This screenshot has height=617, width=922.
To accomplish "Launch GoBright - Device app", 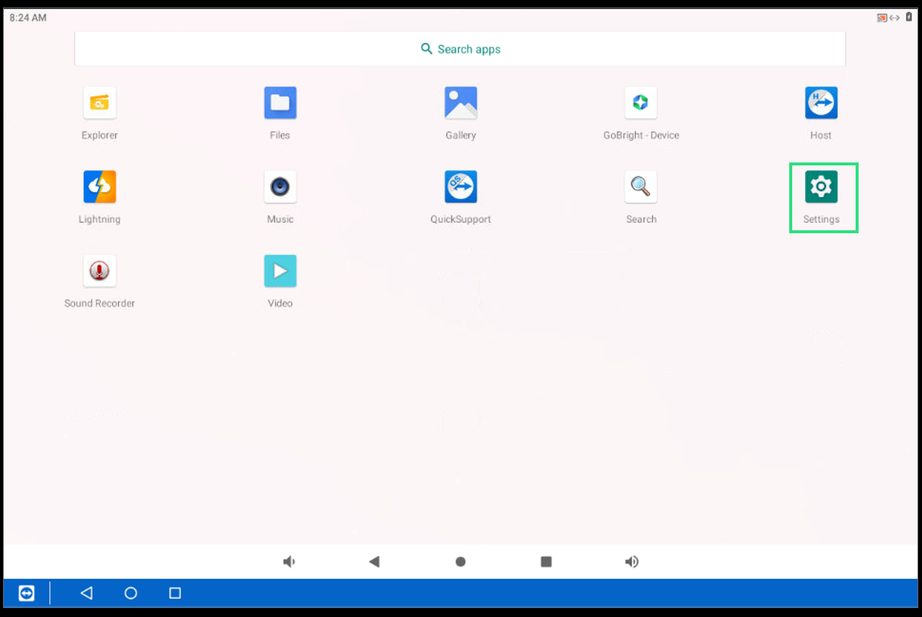I will pyautogui.click(x=641, y=104).
